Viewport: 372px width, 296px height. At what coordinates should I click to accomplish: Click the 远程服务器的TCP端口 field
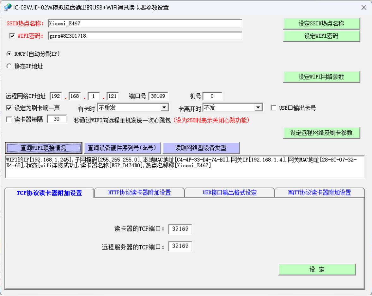[x=180, y=246]
